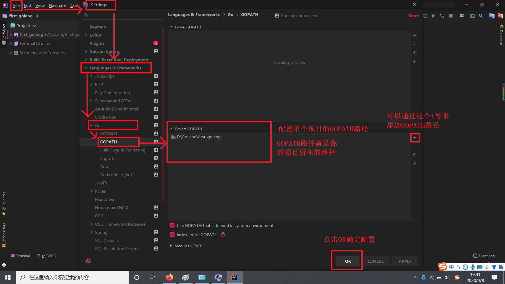
Task: Click the Run triangle toolbar icon
Action: pos(434,16)
